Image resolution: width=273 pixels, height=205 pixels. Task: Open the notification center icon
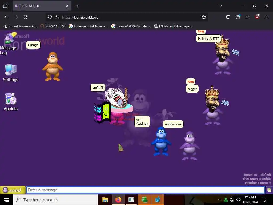click(264, 200)
